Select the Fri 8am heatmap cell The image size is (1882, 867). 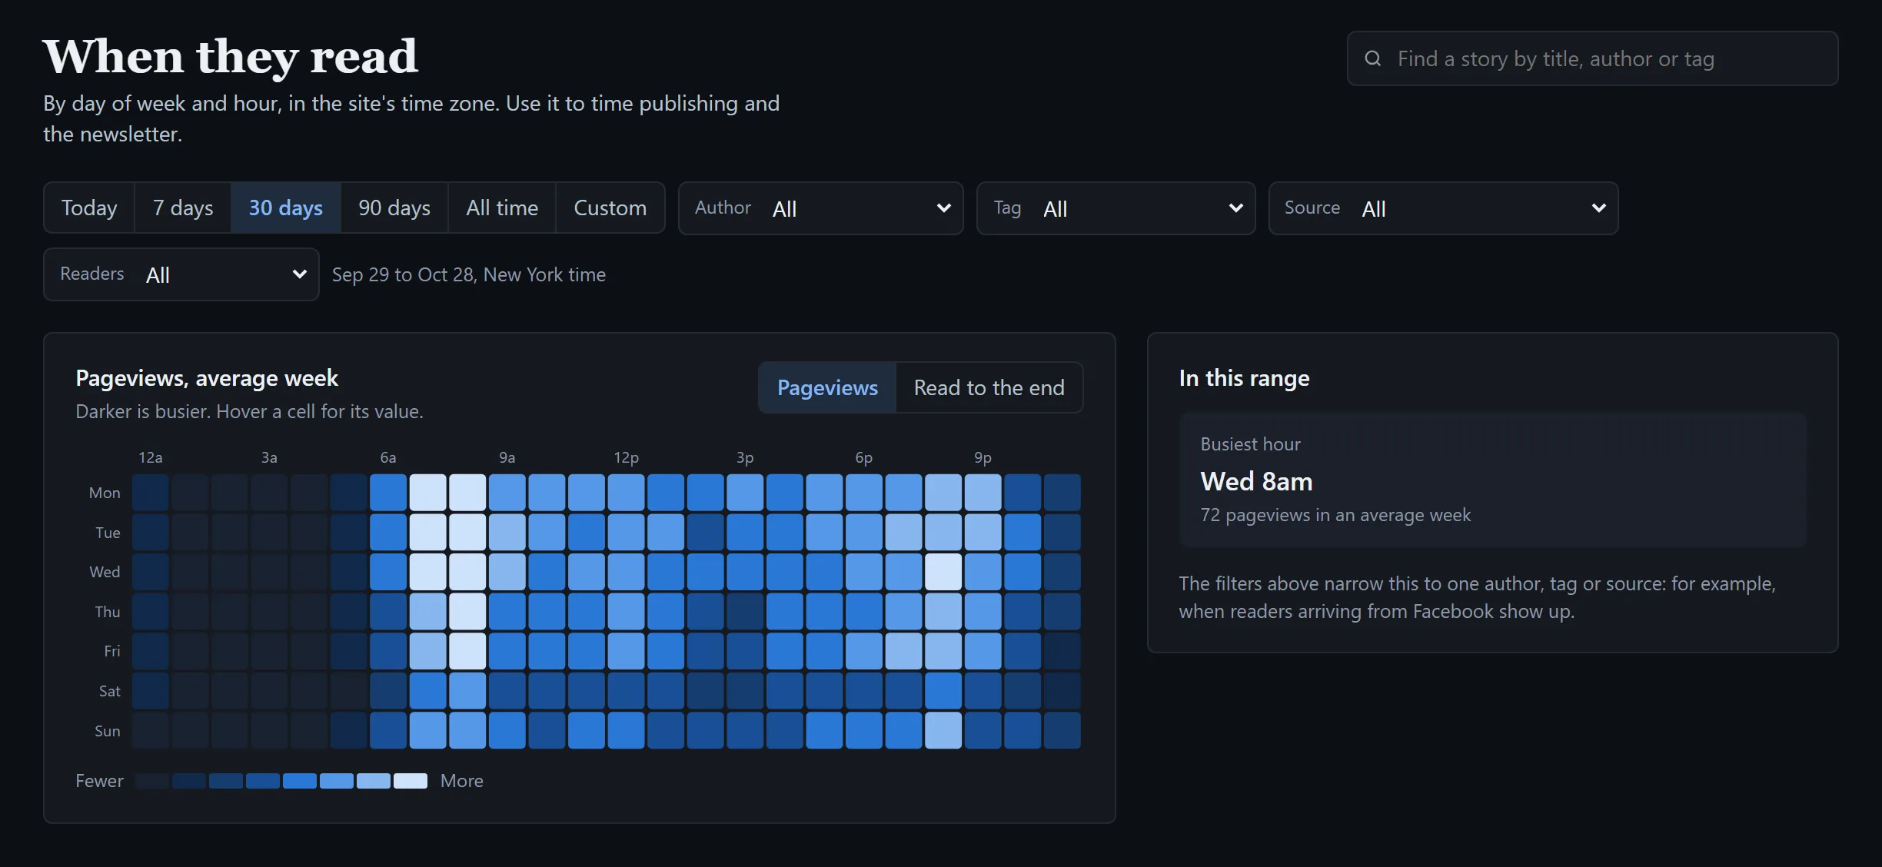click(467, 651)
